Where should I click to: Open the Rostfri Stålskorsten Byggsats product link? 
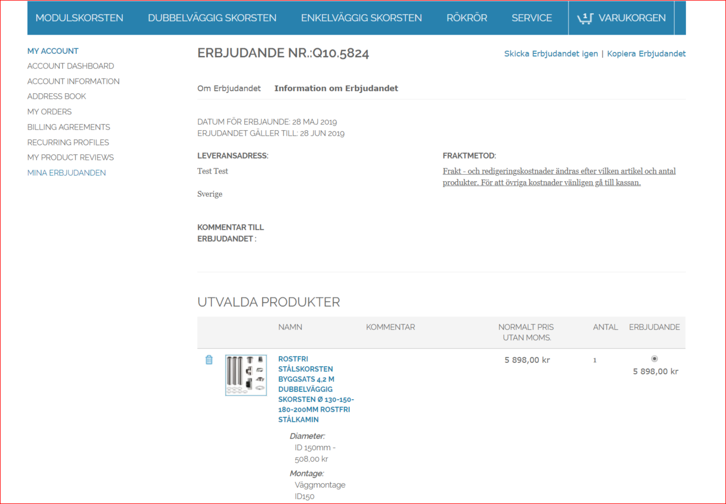point(316,389)
